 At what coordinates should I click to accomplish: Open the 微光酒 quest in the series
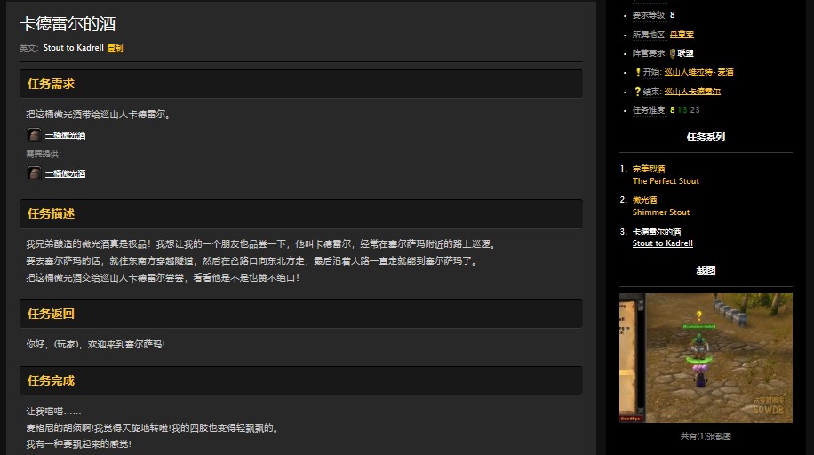[x=645, y=200]
